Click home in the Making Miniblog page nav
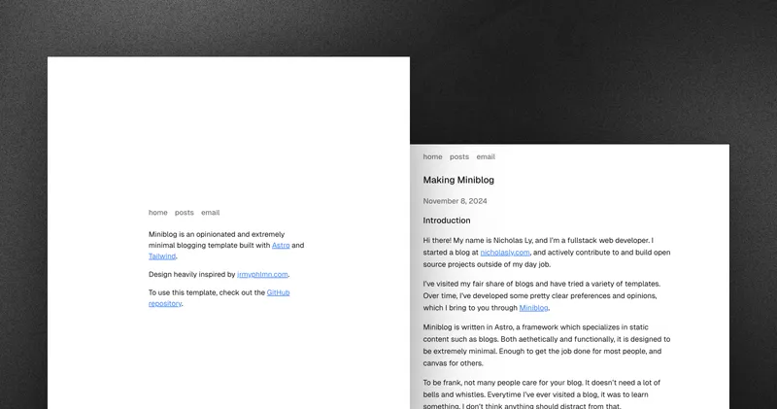Viewport: 777px width, 409px height. tap(432, 156)
